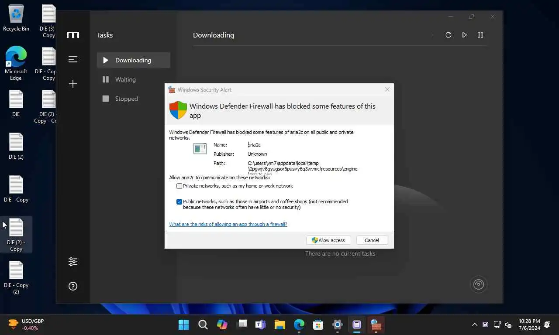
Task: Show hidden system tray icons
Action: click(x=475, y=325)
